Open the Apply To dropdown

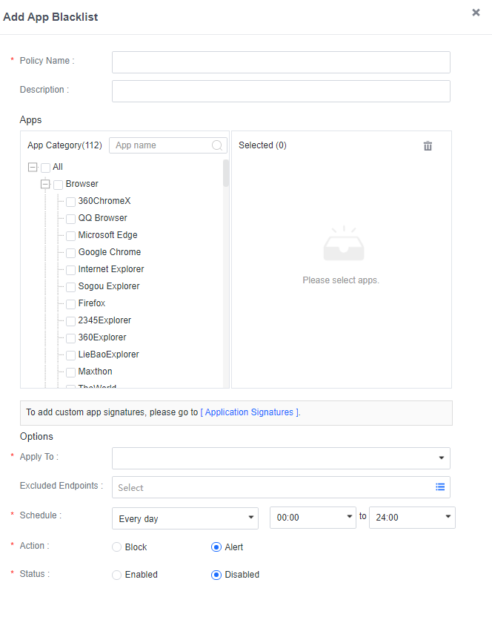(281, 458)
